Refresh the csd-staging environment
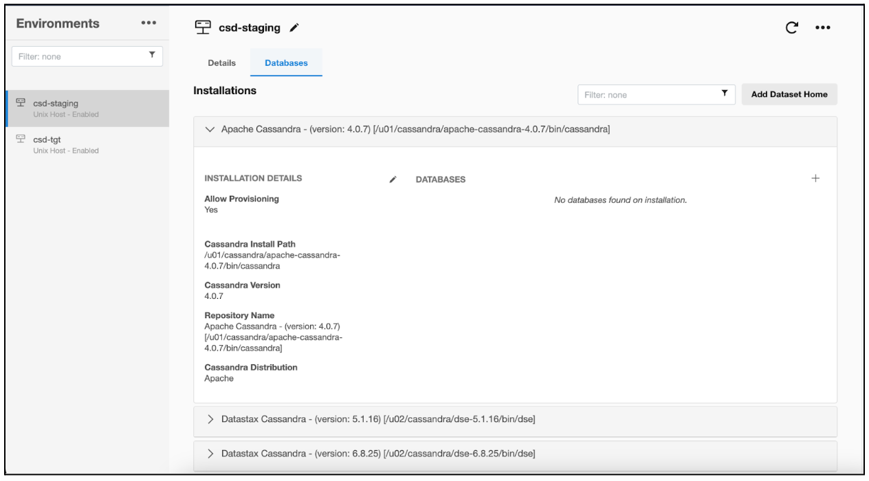The height and width of the screenshot is (481, 869). click(792, 27)
